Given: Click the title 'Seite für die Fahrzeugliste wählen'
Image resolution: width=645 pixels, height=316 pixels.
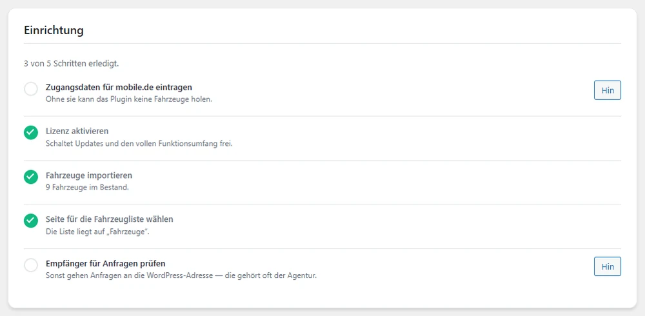Looking at the screenshot, I should [110, 219].
